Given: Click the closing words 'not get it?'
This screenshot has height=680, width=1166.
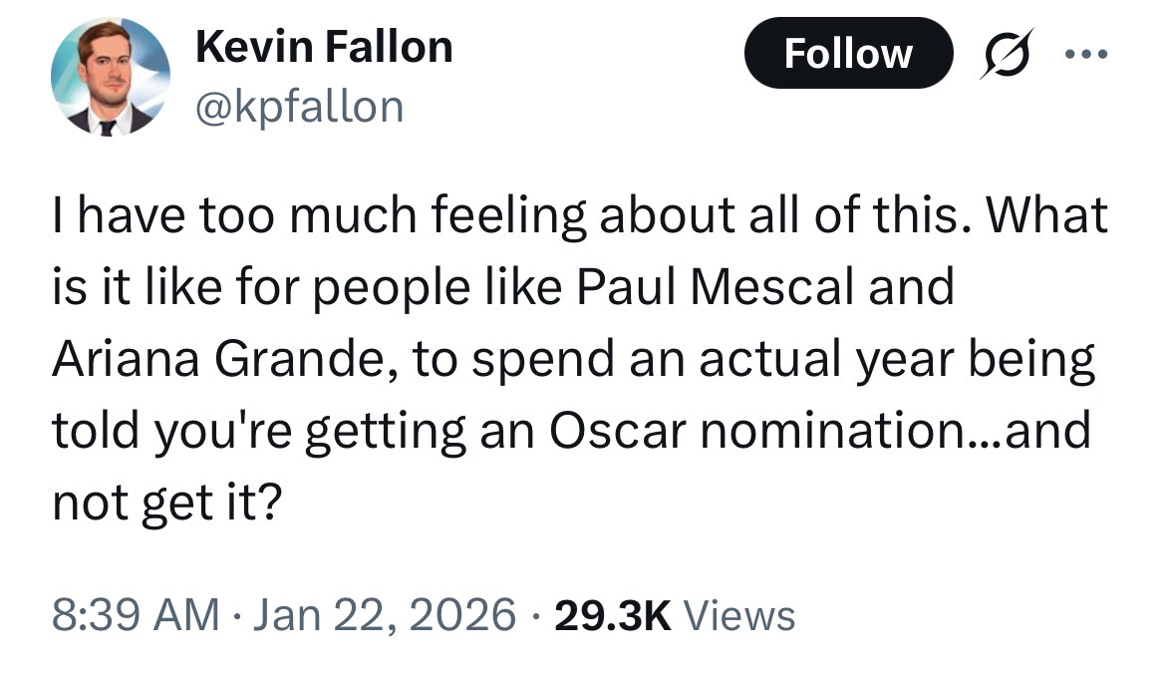Looking at the screenshot, I should [x=166, y=504].
